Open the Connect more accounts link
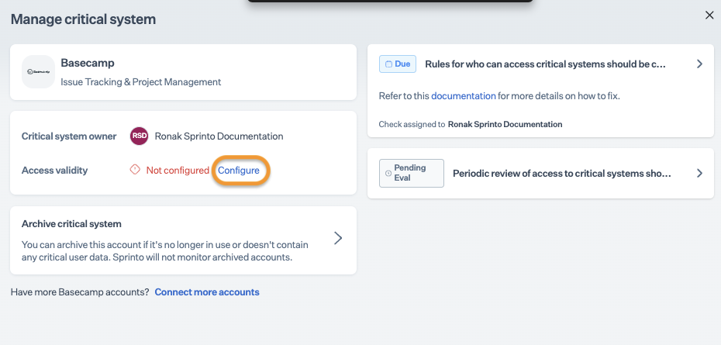Screen dimensions: 721x345 tap(207, 292)
